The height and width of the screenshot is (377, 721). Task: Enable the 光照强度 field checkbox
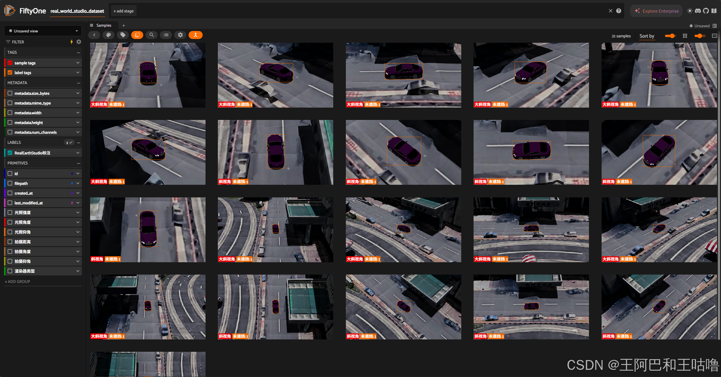tap(10, 213)
